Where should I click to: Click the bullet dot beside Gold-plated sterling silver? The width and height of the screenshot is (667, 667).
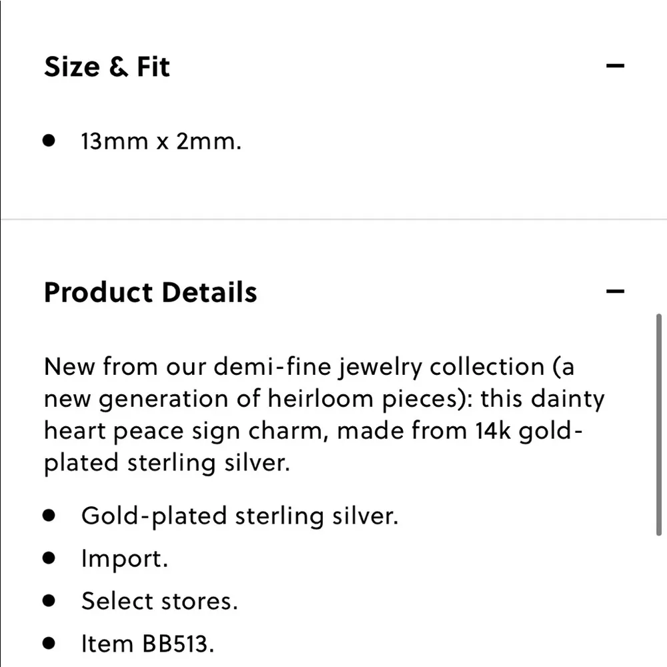pyautogui.click(x=49, y=516)
